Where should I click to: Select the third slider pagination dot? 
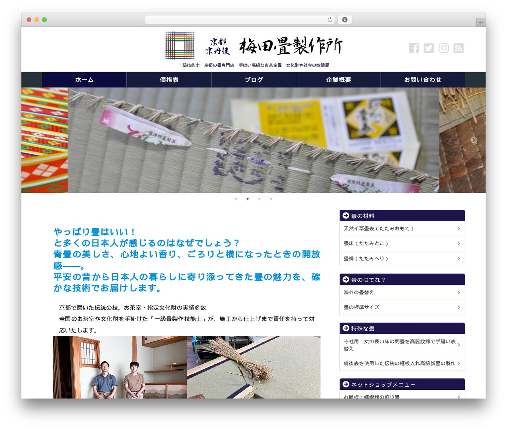[259, 199]
